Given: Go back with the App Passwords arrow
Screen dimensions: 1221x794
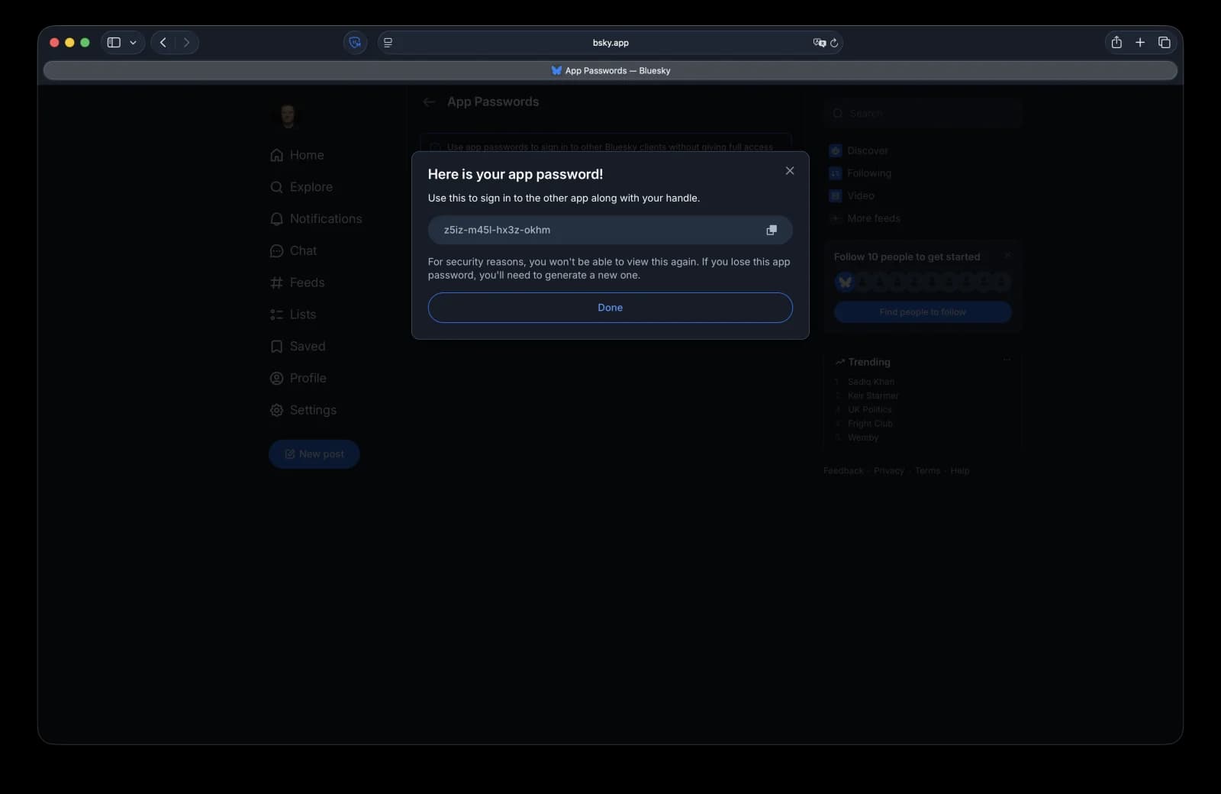Looking at the screenshot, I should [429, 102].
